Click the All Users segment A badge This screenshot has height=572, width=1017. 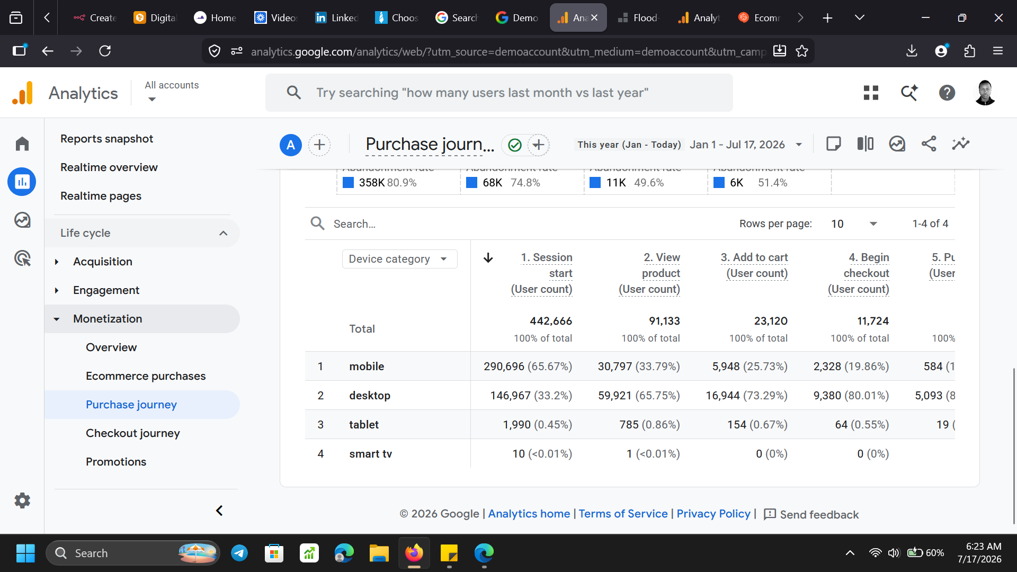(291, 145)
